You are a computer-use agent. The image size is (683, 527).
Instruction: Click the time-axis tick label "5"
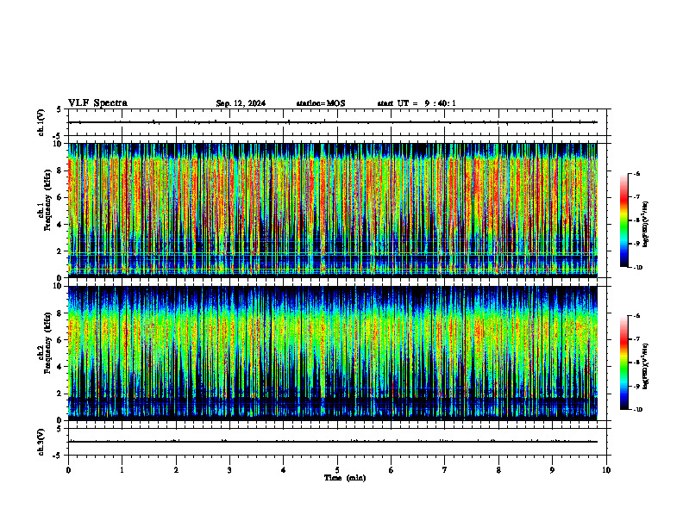click(337, 470)
